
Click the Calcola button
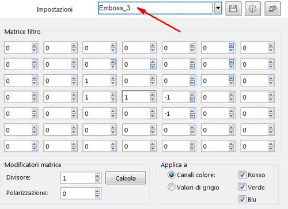point(126,178)
